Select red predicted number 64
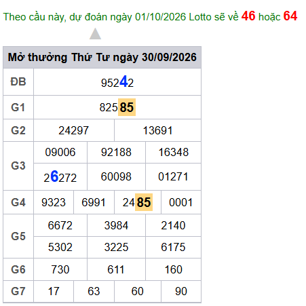Image resolution: width=306 pixels, height=306 pixels. tap(290, 16)
